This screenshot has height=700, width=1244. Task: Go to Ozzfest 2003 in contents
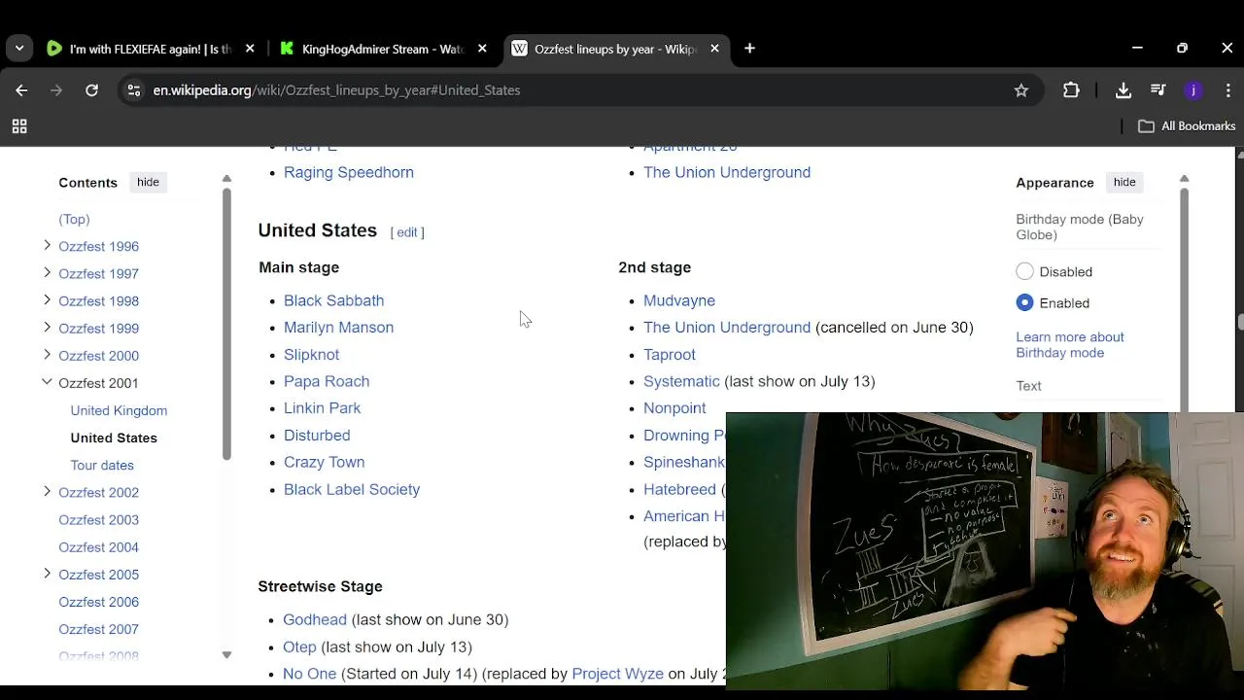click(98, 520)
